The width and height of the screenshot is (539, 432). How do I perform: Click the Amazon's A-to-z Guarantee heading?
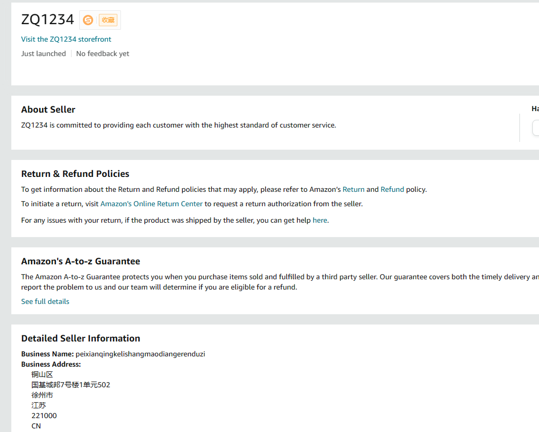pyautogui.click(x=80, y=261)
